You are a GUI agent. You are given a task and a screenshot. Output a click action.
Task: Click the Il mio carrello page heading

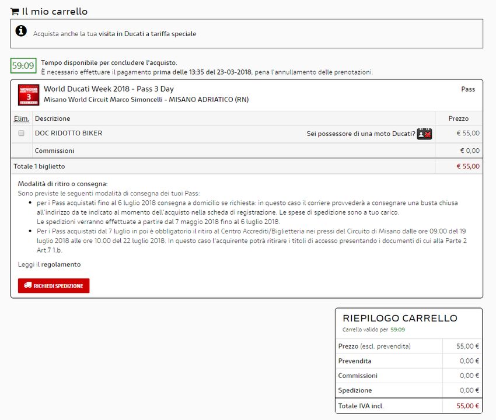pos(54,12)
